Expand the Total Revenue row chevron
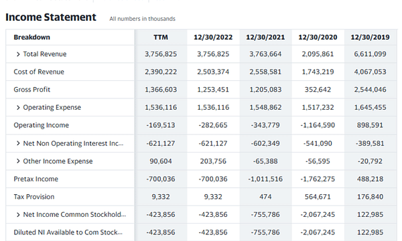Viewport: 402px width, 241px height. tap(18, 54)
